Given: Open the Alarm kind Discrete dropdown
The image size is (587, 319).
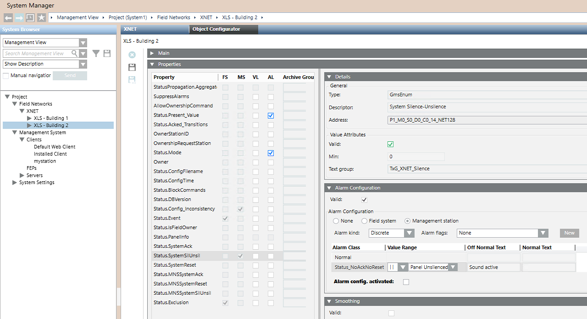Looking at the screenshot, I should pos(409,233).
